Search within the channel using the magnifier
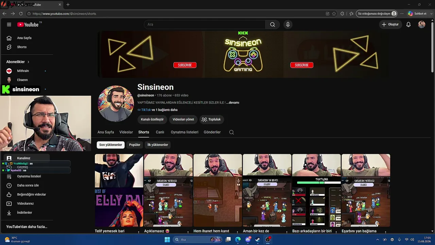Screen dimensions: 435x245 (x=231, y=132)
